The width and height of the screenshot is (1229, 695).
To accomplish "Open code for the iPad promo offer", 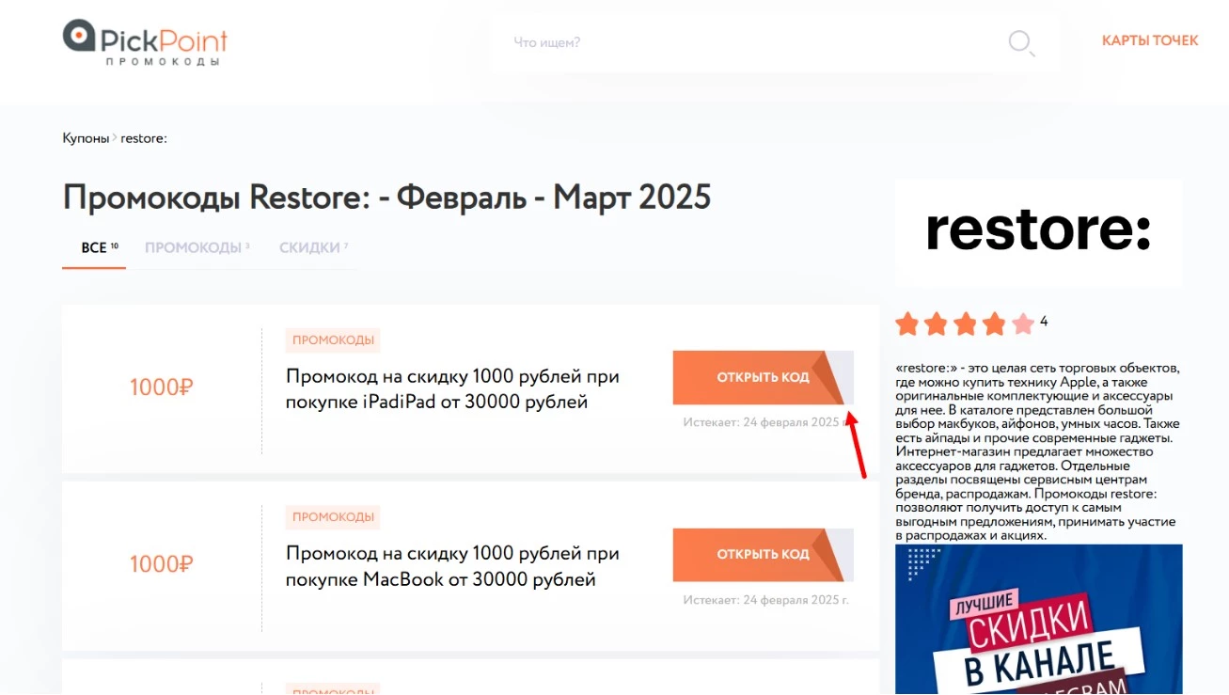I will [763, 377].
